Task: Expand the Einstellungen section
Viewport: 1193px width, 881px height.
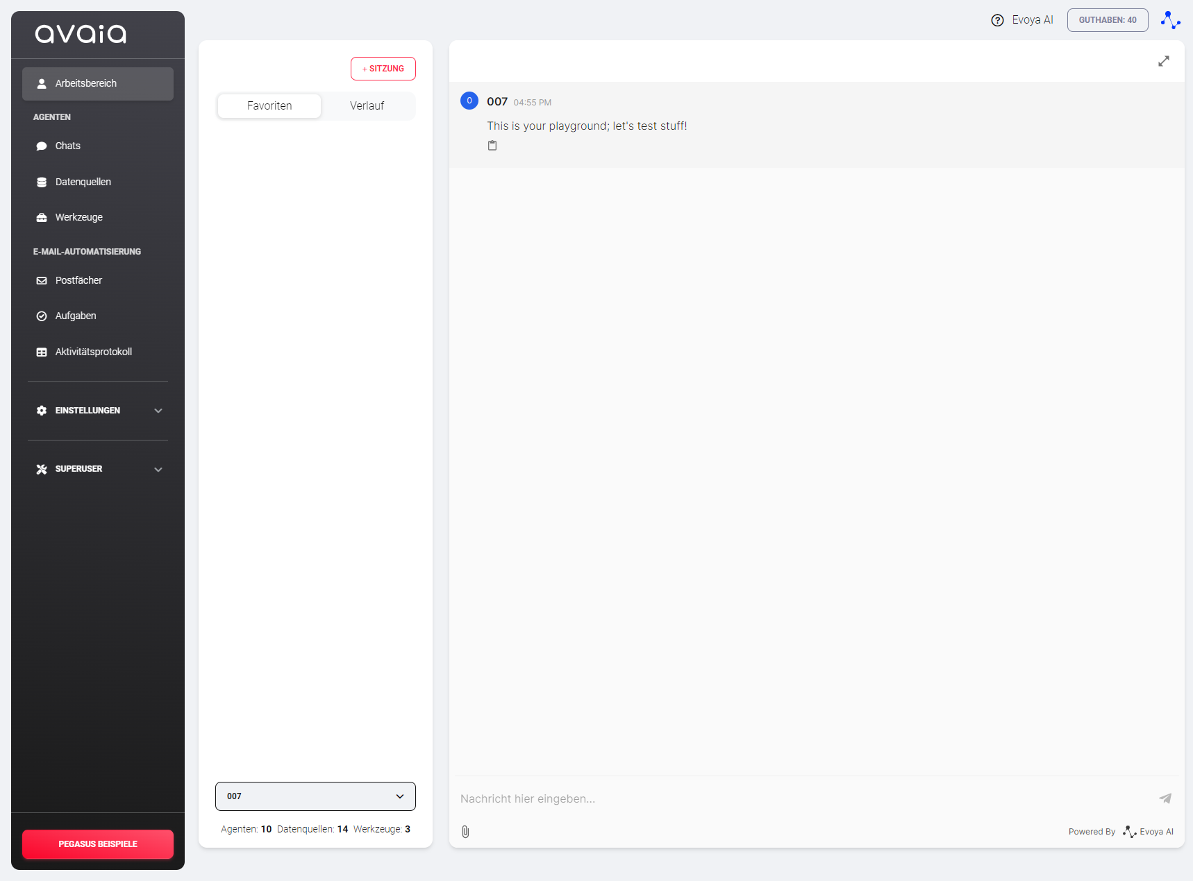Action: (98, 411)
